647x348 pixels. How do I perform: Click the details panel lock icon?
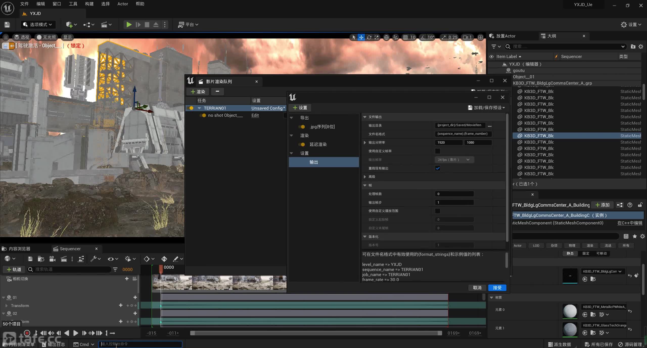[x=640, y=205]
